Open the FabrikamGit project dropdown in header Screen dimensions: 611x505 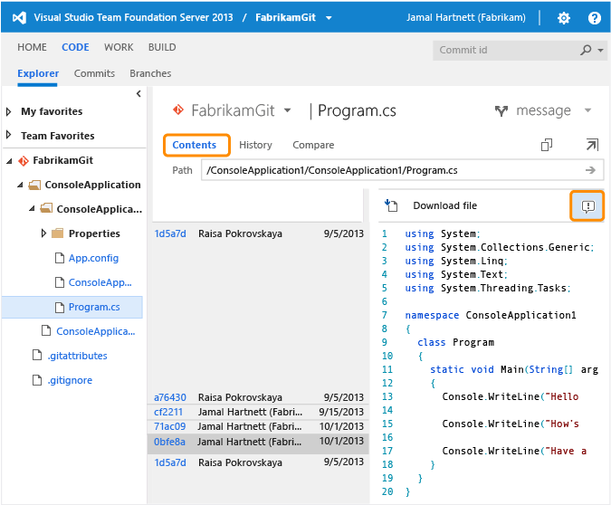click(329, 18)
